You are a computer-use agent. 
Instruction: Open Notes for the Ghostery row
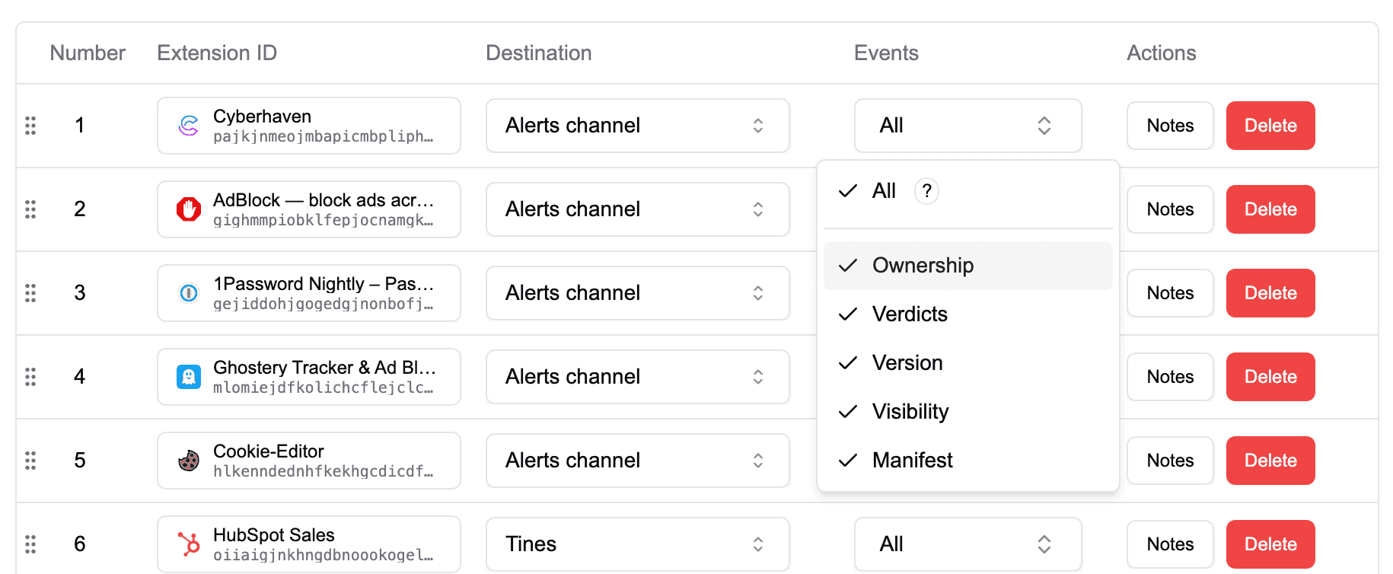tap(1170, 377)
